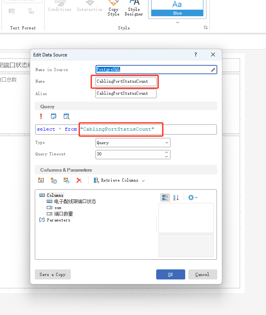The height and width of the screenshot is (315, 266).
Task: Click the Interaction ribbon button
Action: click(x=90, y=6)
